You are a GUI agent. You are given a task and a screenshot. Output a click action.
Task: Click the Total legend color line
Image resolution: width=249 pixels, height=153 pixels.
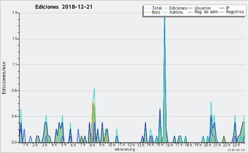[x=147, y=8]
